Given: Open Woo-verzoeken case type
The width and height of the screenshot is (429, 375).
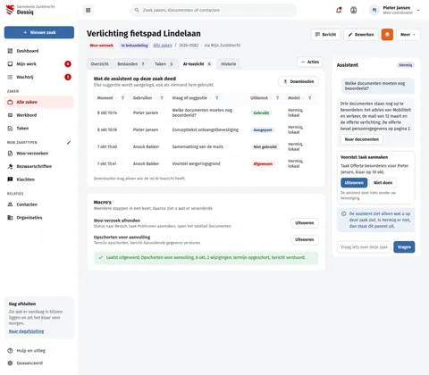Looking at the screenshot, I should click(39, 154).
